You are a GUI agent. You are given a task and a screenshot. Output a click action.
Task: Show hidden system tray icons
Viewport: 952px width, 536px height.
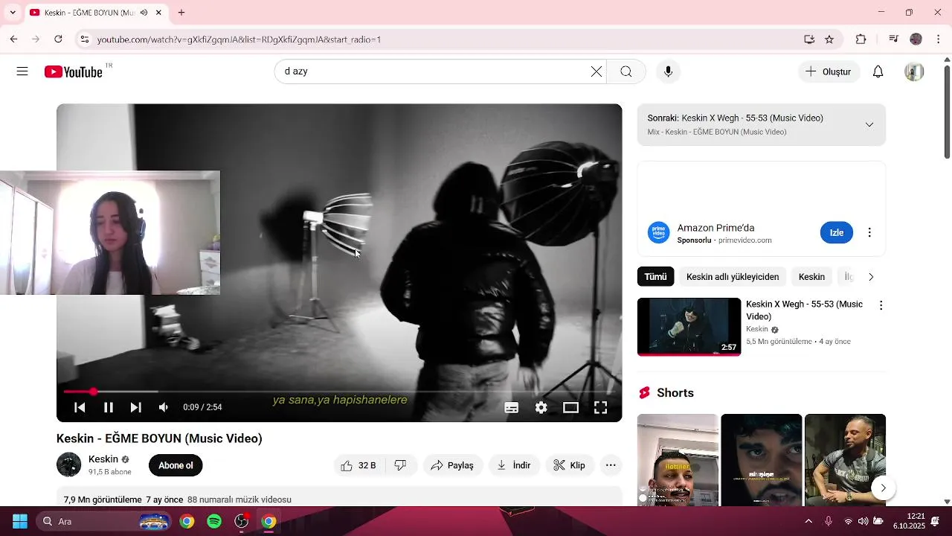click(x=809, y=521)
